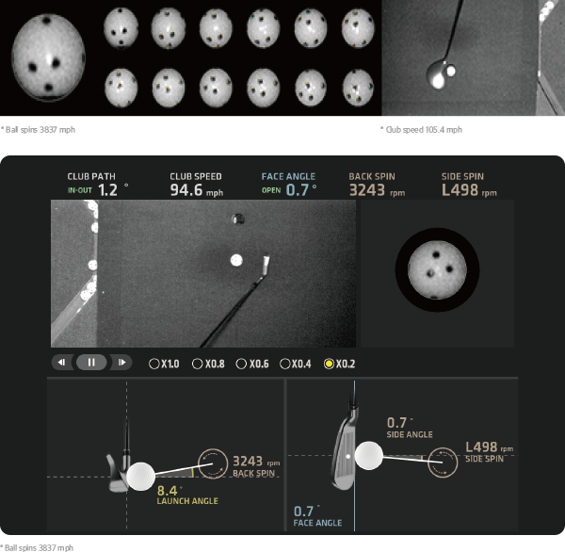Click the ball spin close-up in black circle

pyautogui.click(x=437, y=269)
